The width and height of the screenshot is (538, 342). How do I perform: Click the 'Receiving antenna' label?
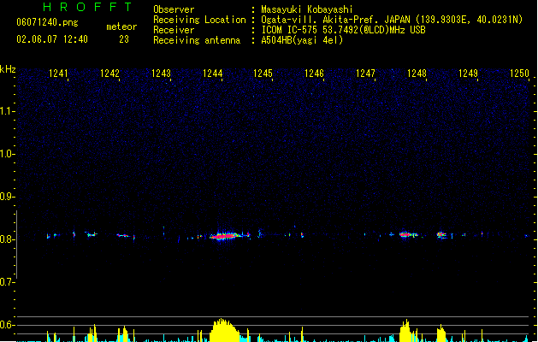pos(197,40)
